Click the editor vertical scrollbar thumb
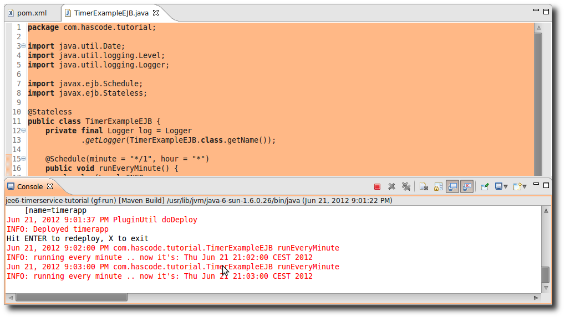The image size is (565, 318). (x=538, y=104)
